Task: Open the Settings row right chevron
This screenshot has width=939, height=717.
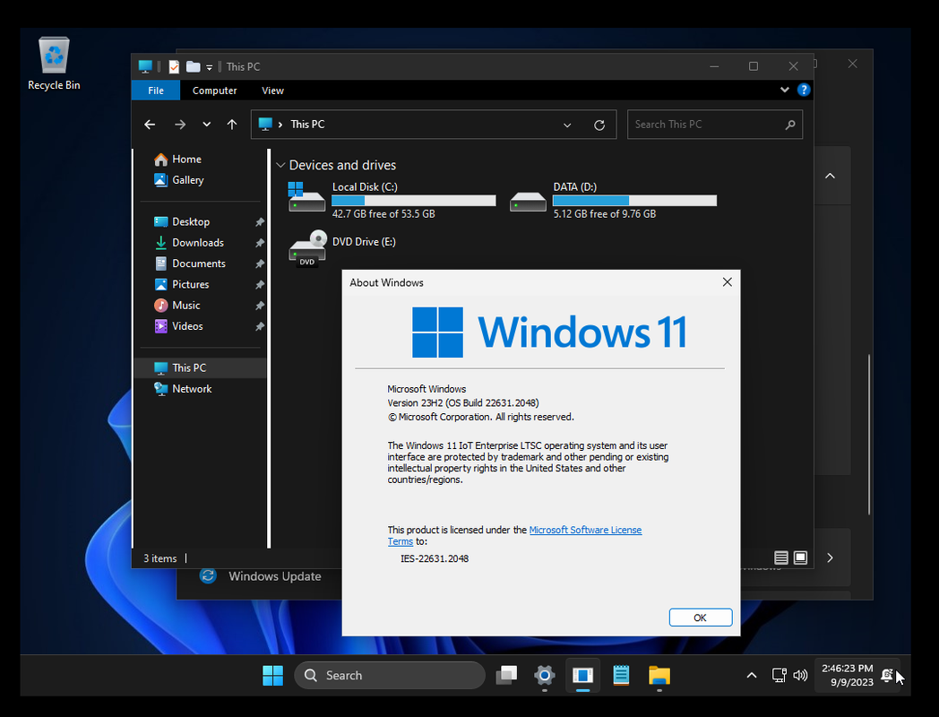Action: pyautogui.click(x=830, y=557)
